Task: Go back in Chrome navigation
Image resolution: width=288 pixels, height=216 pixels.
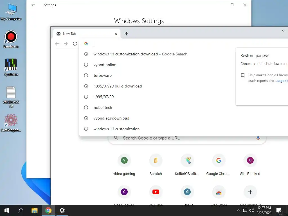Action: pyautogui.click(x=57, y=44)
